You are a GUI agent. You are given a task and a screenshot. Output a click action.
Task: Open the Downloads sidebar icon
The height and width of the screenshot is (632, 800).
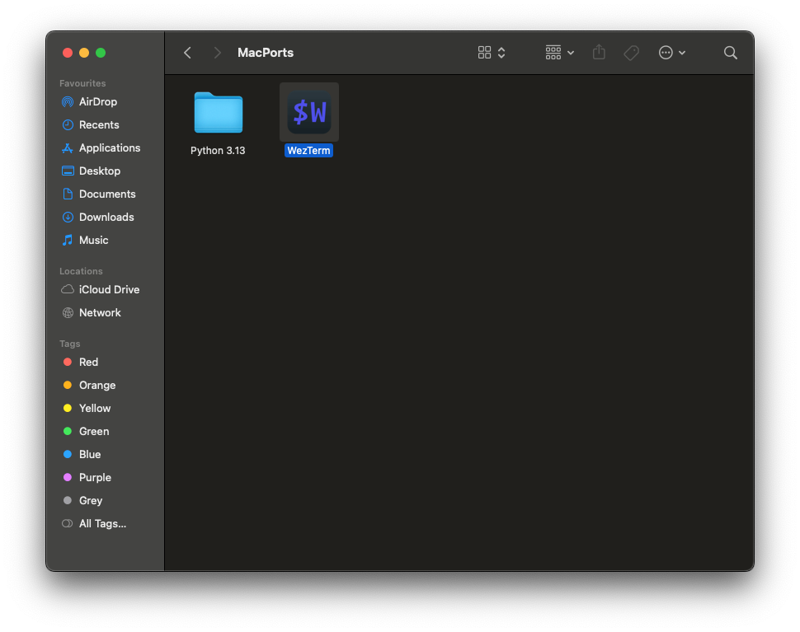click(67, 217)
